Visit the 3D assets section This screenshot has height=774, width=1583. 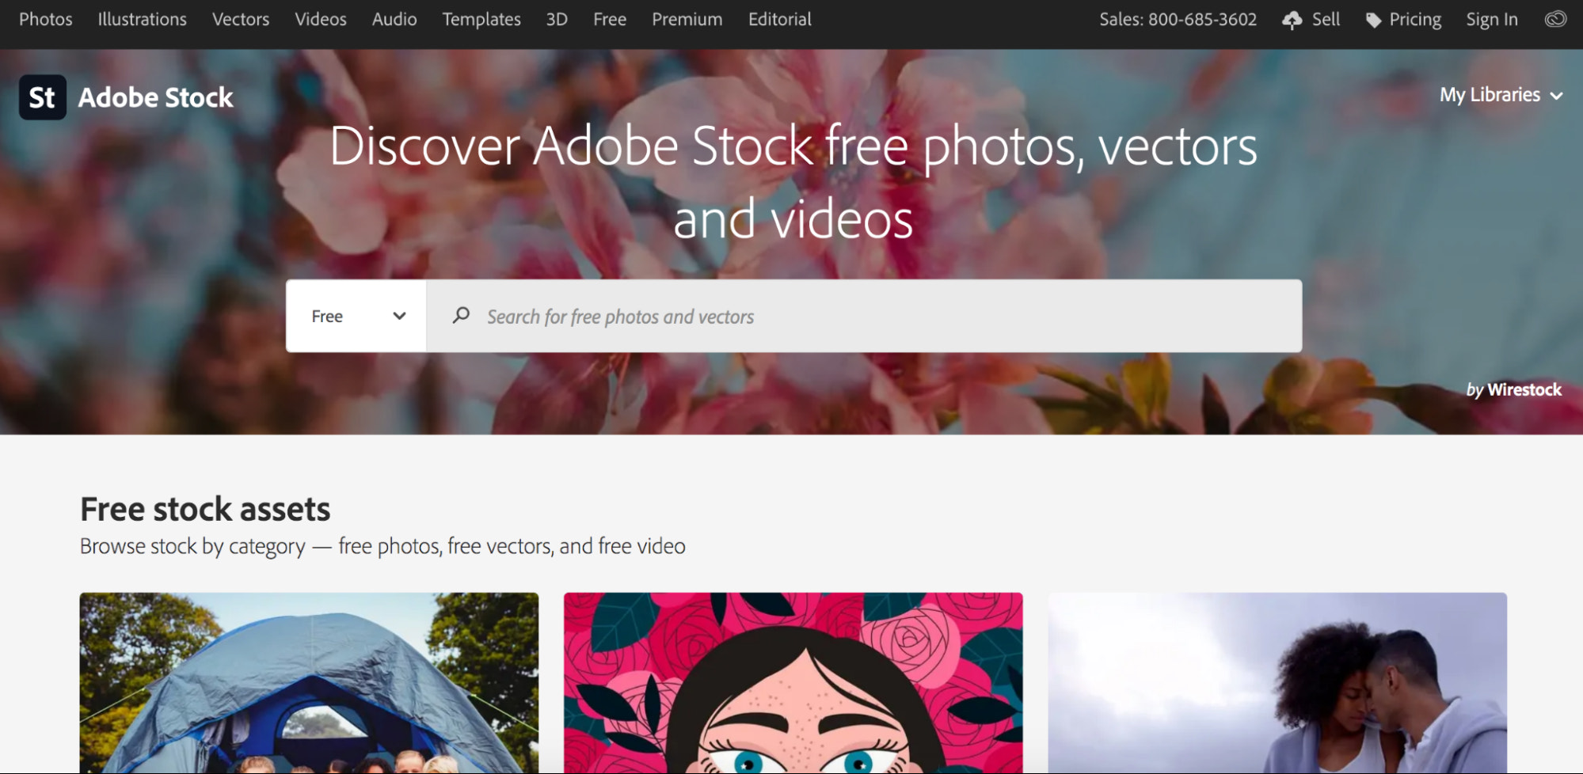[557, 19]
